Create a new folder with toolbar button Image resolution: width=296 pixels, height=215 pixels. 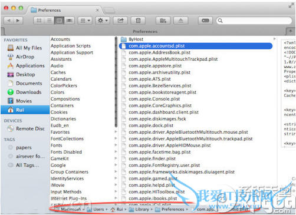tap(163, 21)
